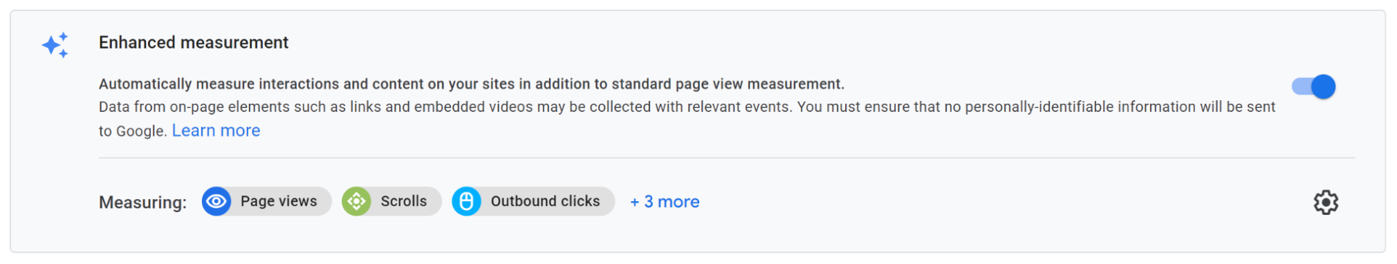Disable the Enhanced measurement toggle switch
The height and width of the screenshot is (264, 1397).
1314,86
